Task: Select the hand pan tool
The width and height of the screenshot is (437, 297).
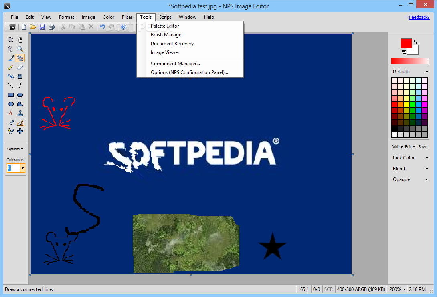Action: point(20,40)
